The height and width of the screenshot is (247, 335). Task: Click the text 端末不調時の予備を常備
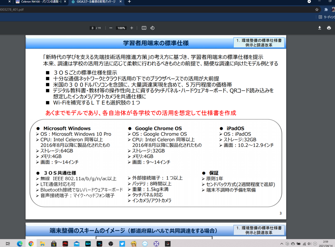click(x=231, y=190)
